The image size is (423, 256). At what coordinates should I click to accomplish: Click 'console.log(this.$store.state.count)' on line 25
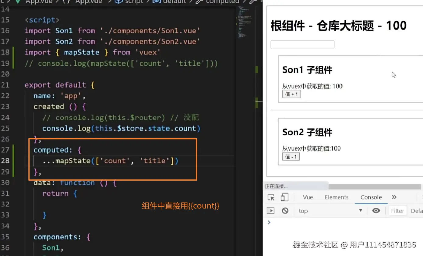[121, 128]
